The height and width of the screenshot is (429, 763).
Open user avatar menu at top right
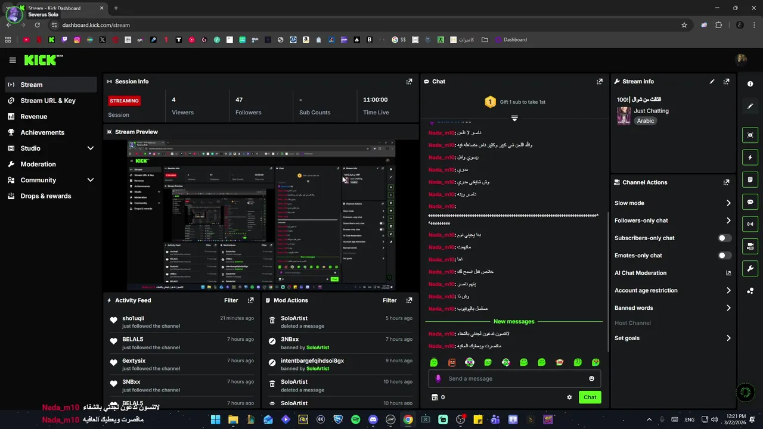click(742, 60)
